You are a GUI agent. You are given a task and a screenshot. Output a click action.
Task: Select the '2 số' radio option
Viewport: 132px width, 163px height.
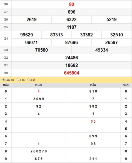pyautogui.click(x=18, y=80)
